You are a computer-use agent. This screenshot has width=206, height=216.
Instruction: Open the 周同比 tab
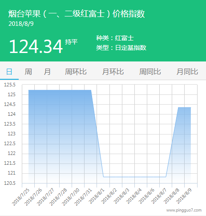(x=150, y=72)
